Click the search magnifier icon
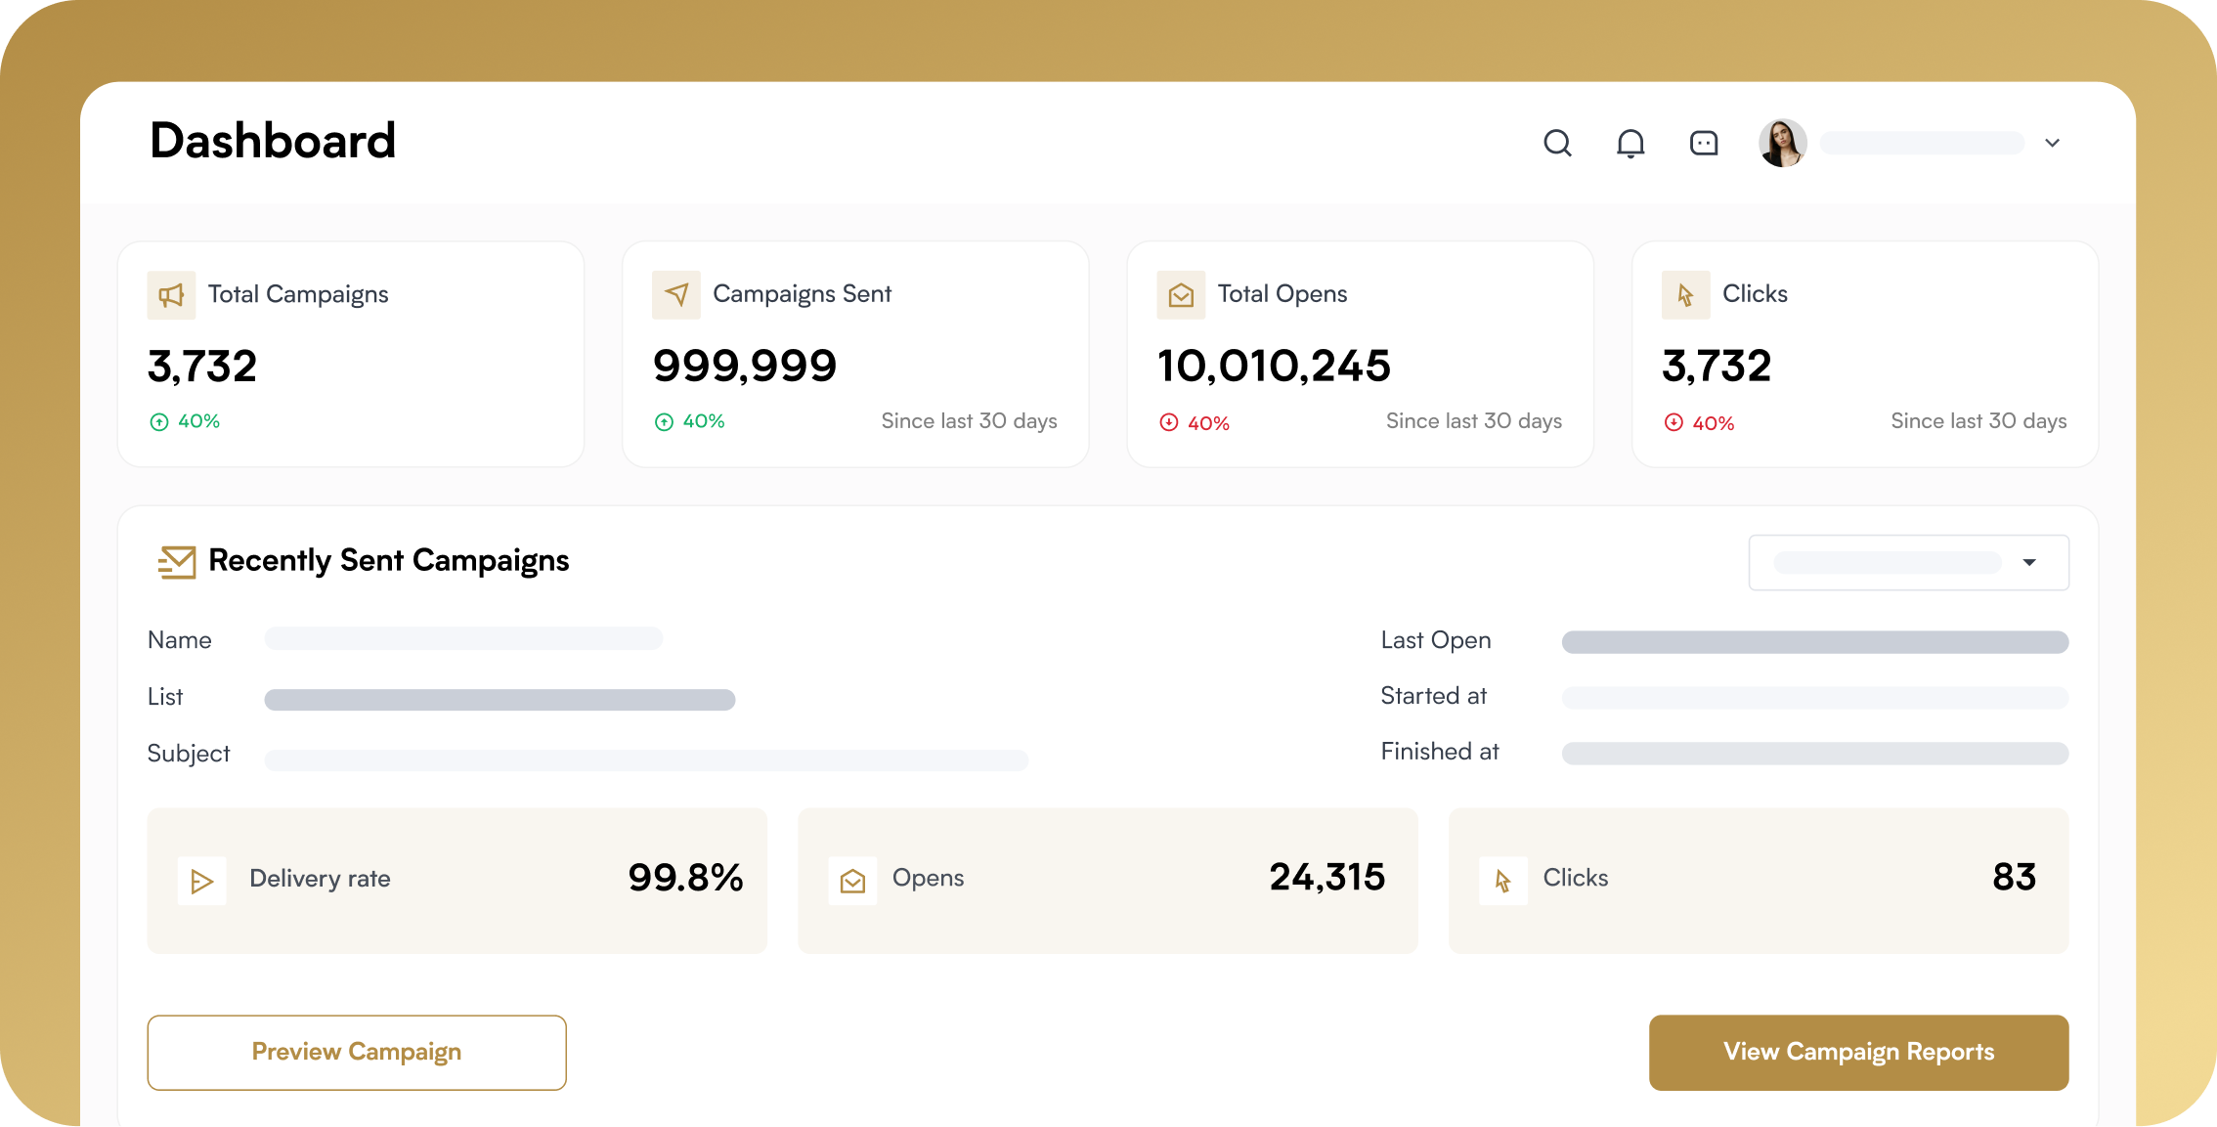 (1557, 144)
